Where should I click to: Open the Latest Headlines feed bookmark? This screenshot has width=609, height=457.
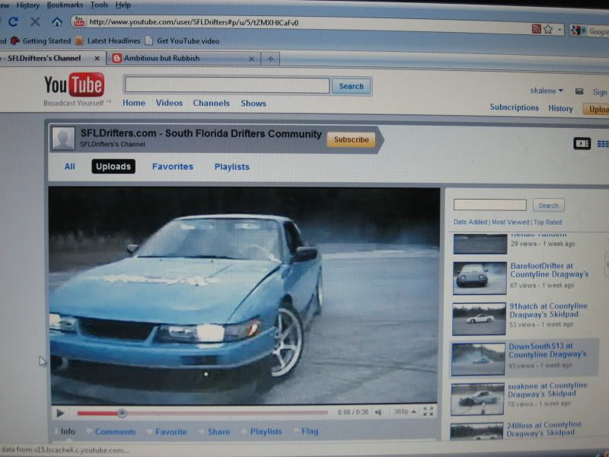108,41
